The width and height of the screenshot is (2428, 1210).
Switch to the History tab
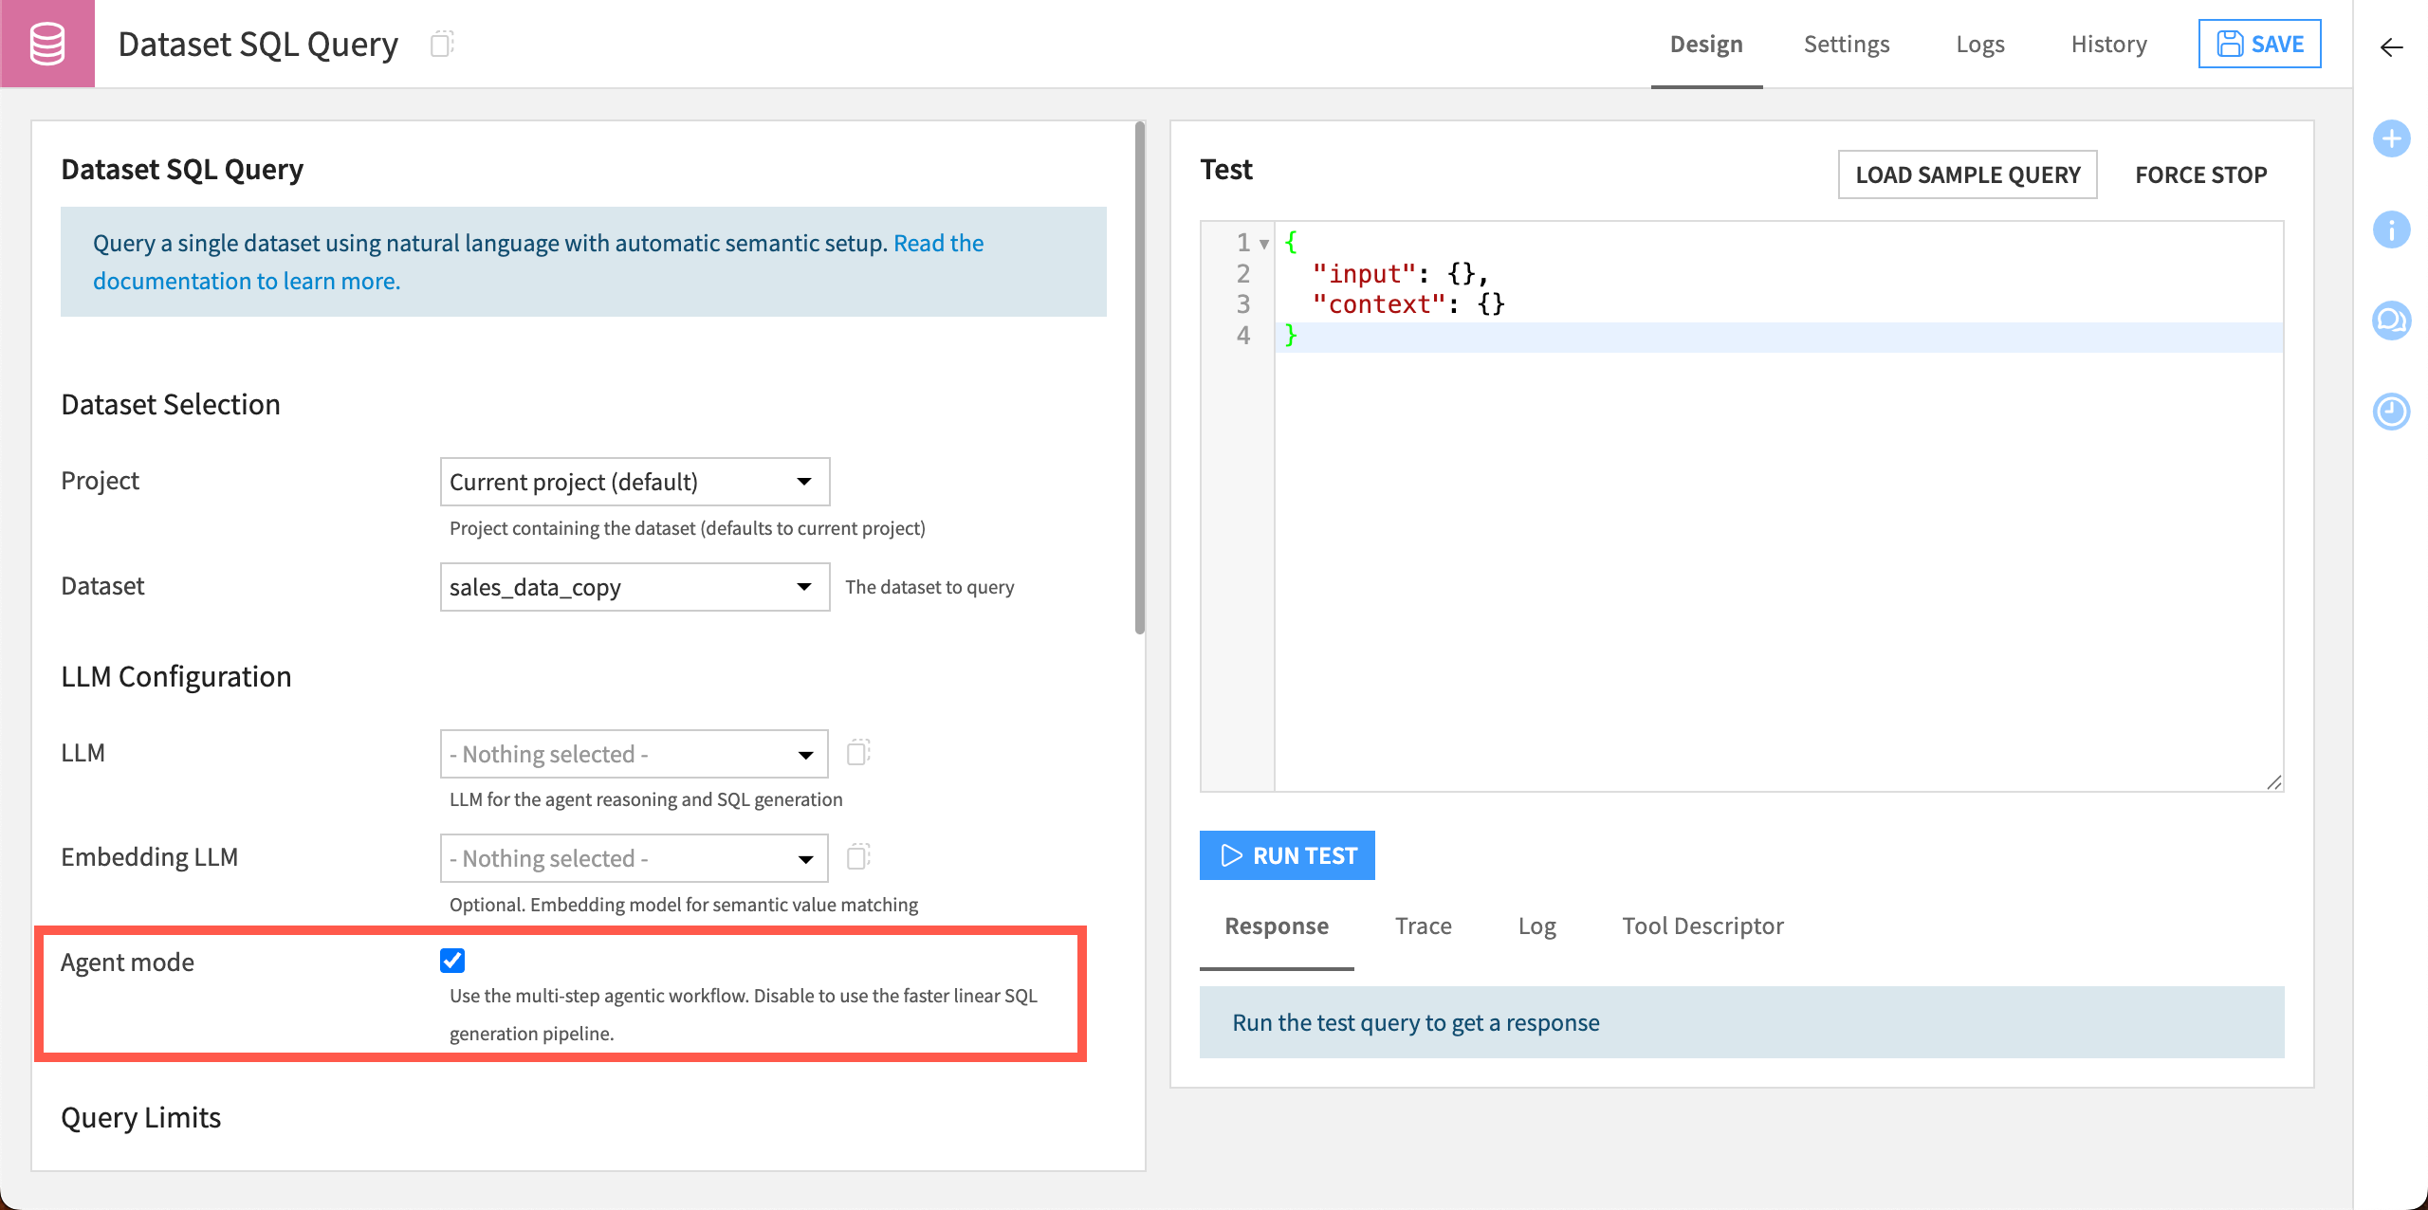2108,45
